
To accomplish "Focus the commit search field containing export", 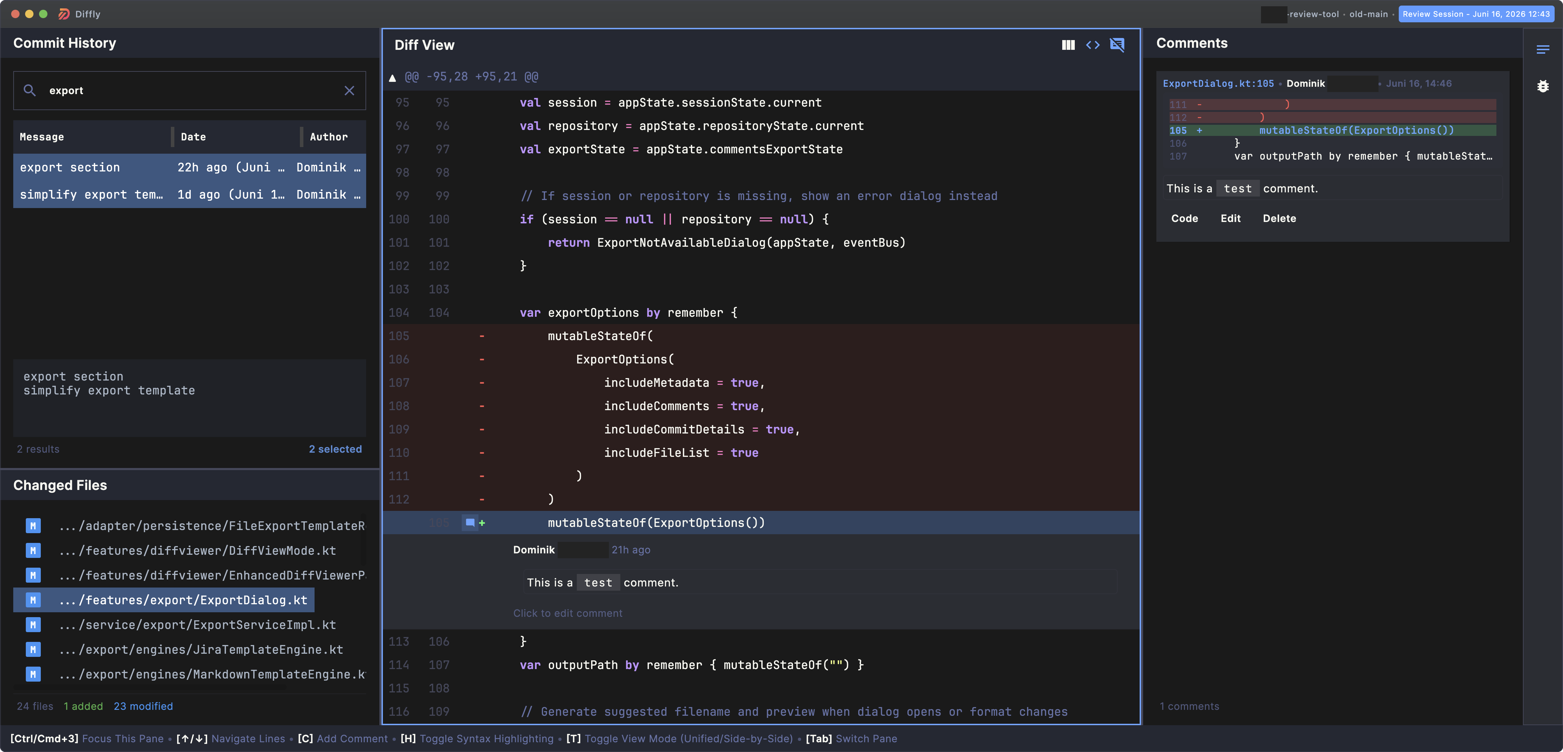I will point(189,90).
